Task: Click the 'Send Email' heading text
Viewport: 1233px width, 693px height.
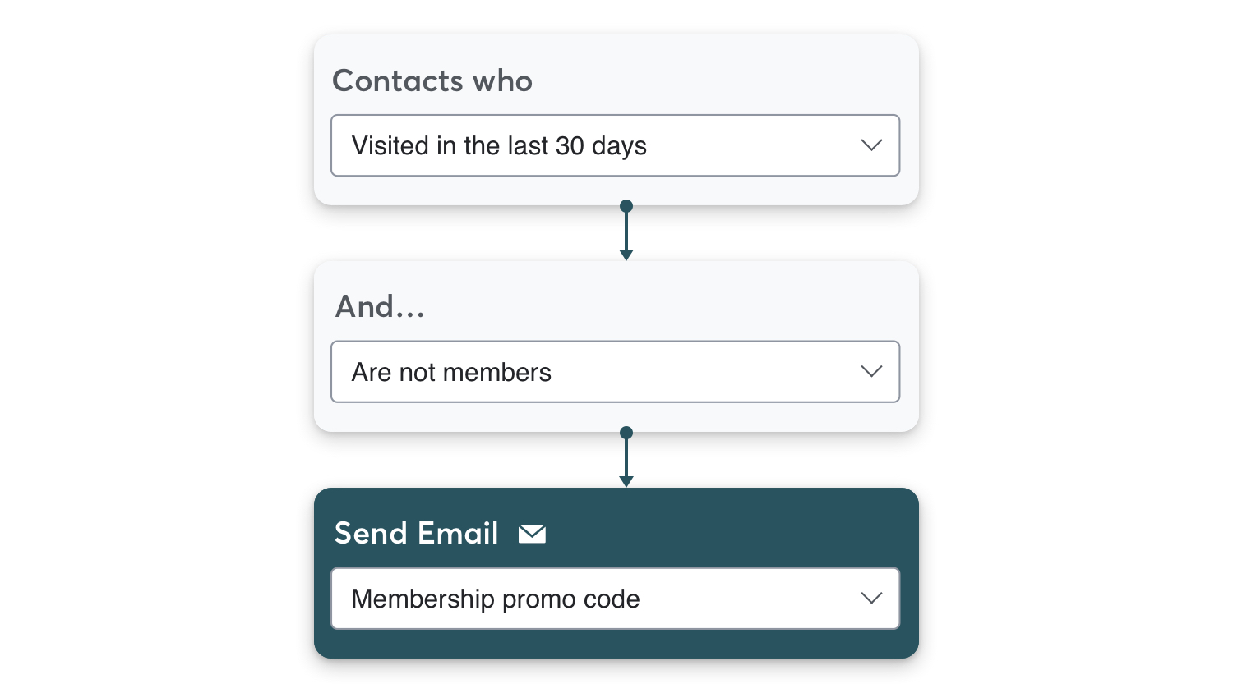Action: [x=416, y=534]
